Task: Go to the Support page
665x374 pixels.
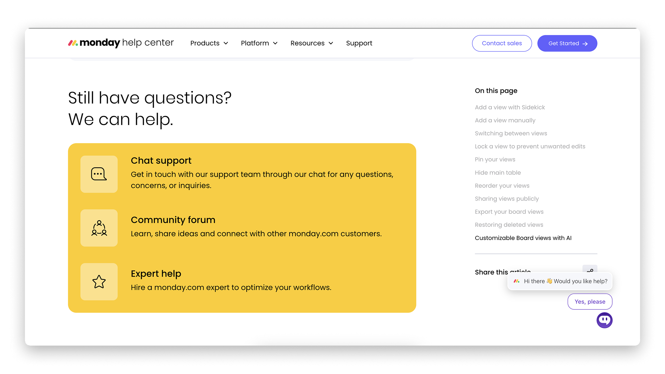Action: pyautogui.click(x=359, y=43)
